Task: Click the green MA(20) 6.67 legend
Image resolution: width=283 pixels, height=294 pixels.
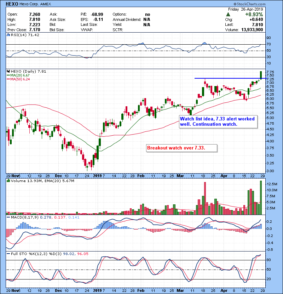Action: pos(18,75)
